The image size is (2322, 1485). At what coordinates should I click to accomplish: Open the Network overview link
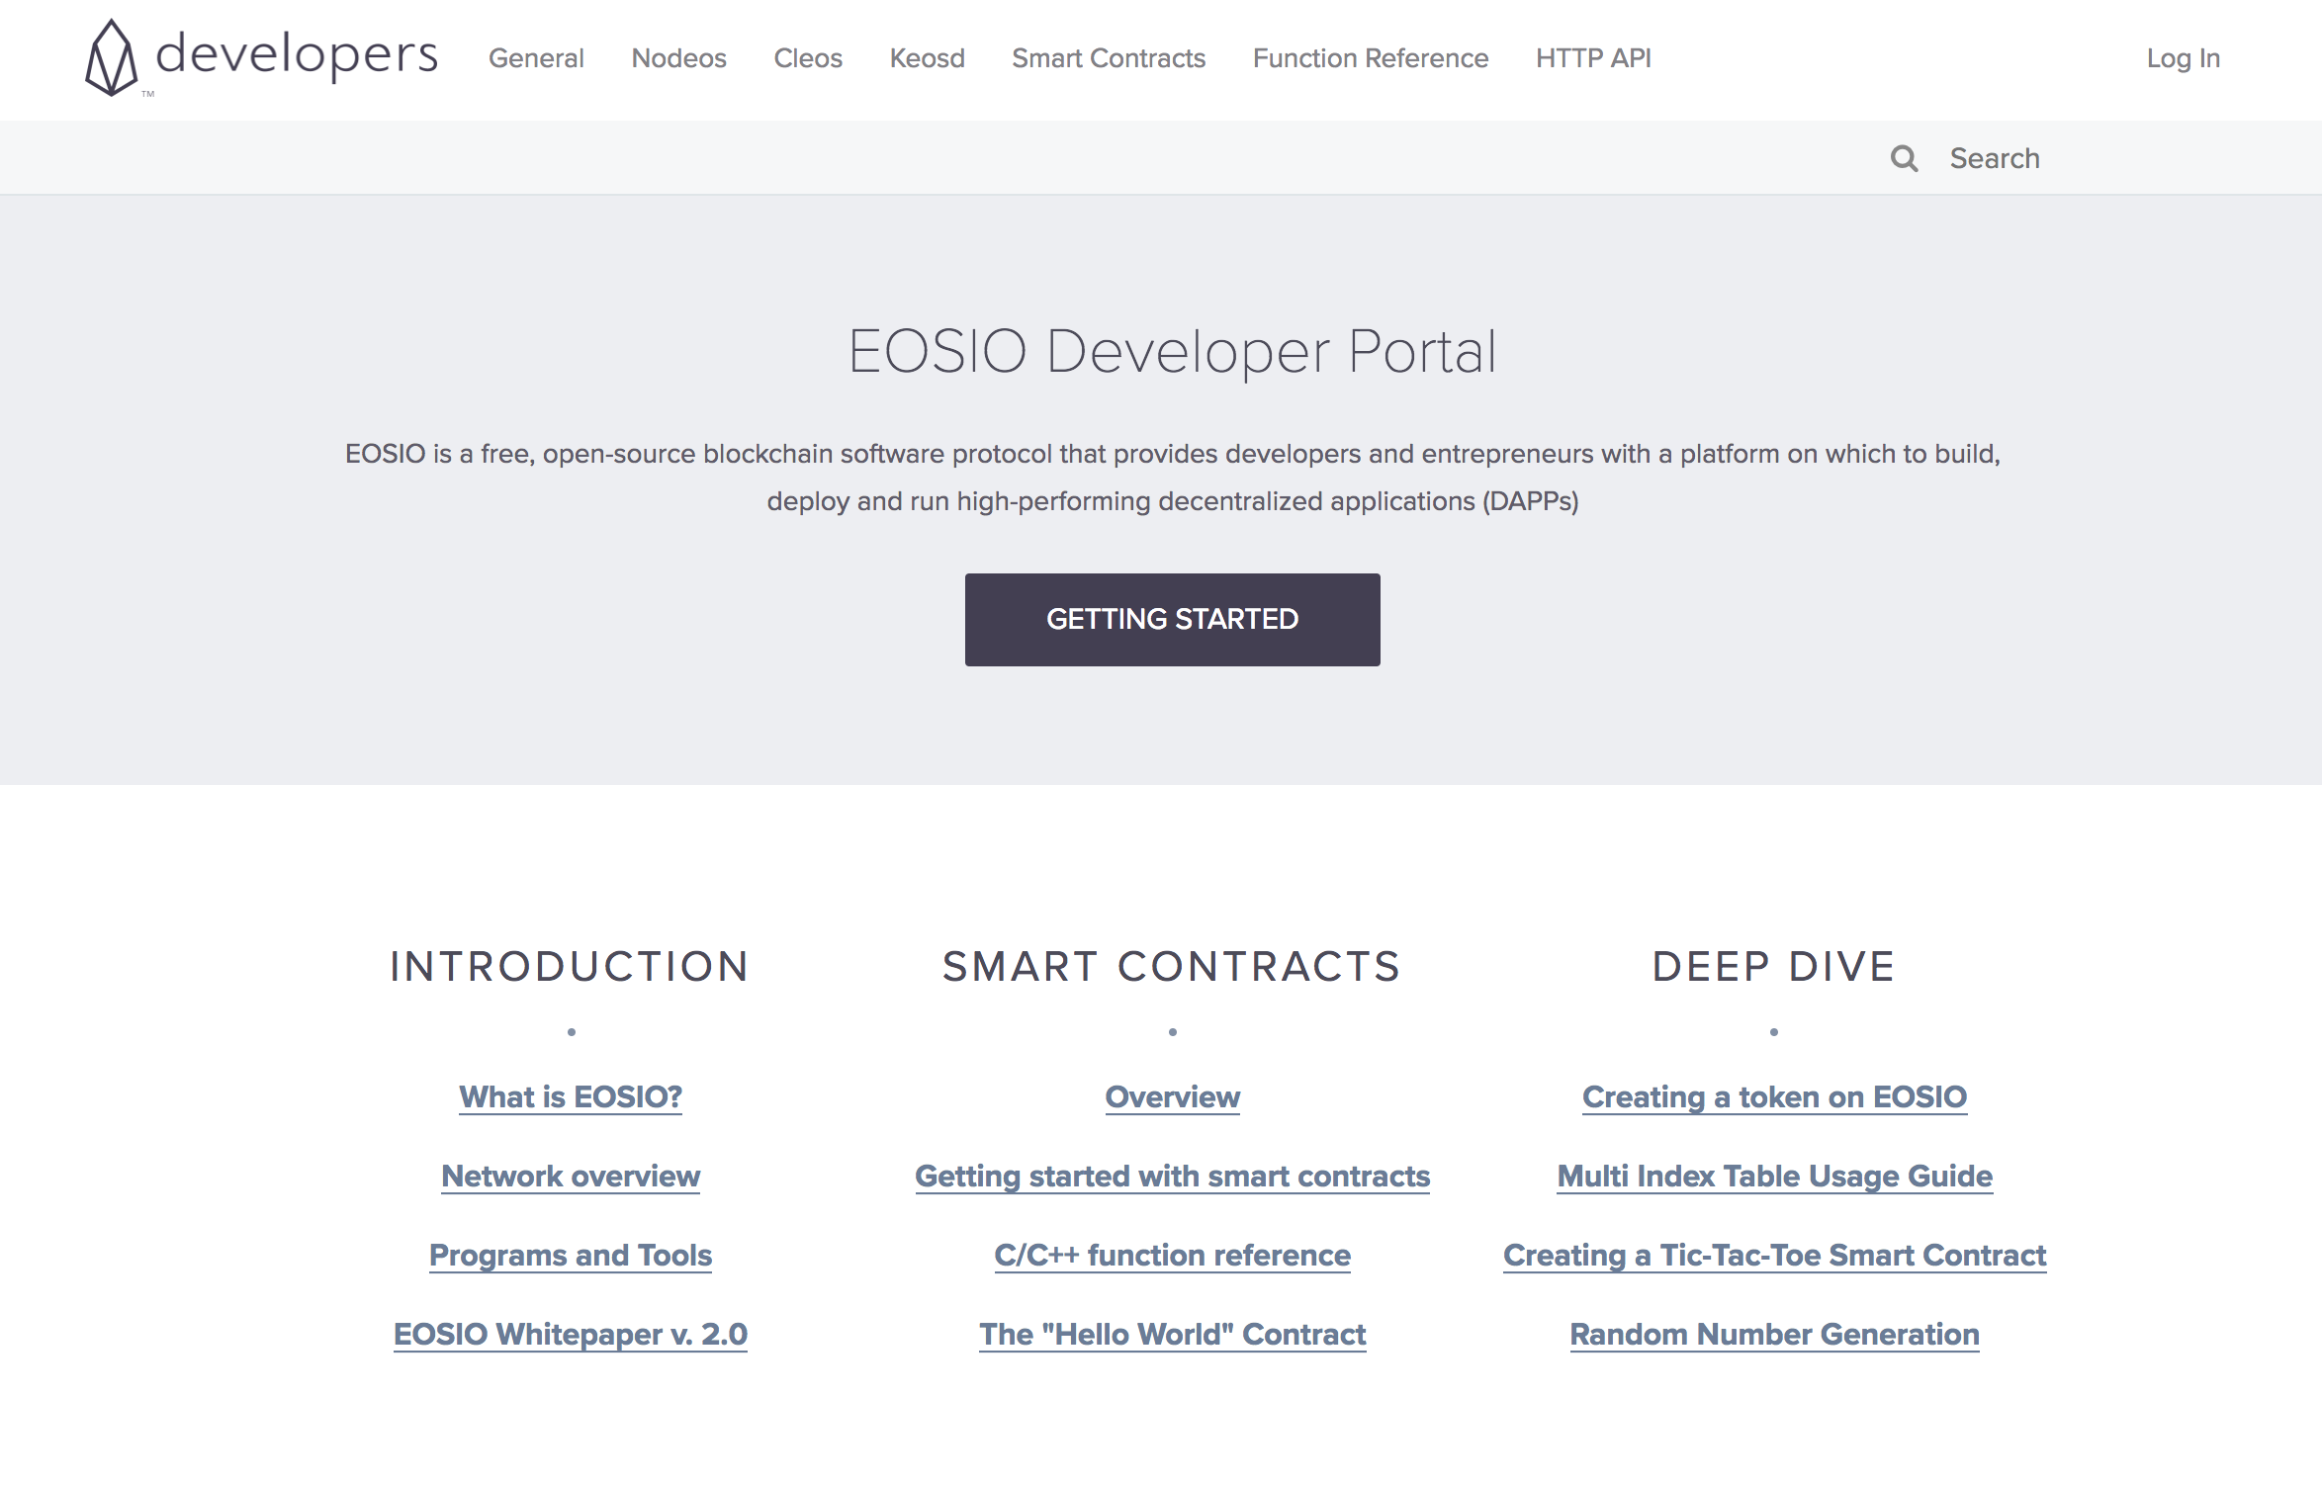tap(571, 1176)
